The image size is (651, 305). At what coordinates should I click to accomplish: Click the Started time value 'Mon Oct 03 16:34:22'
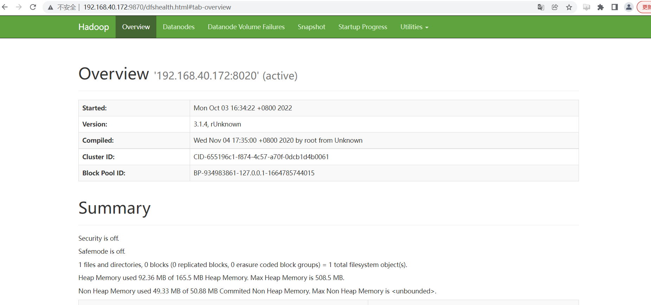[243, 108]
